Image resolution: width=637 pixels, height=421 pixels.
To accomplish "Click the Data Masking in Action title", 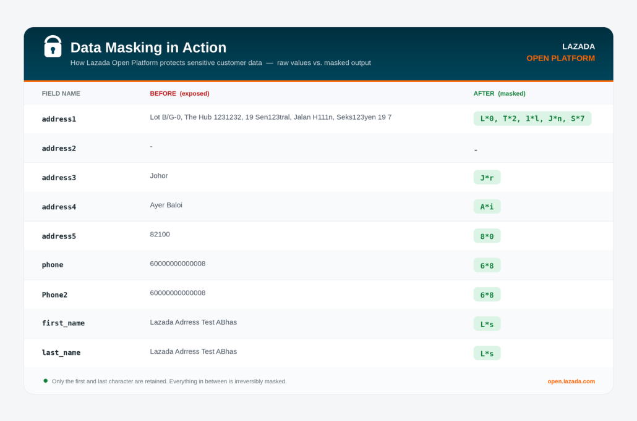I will click(x=148, y=48).
